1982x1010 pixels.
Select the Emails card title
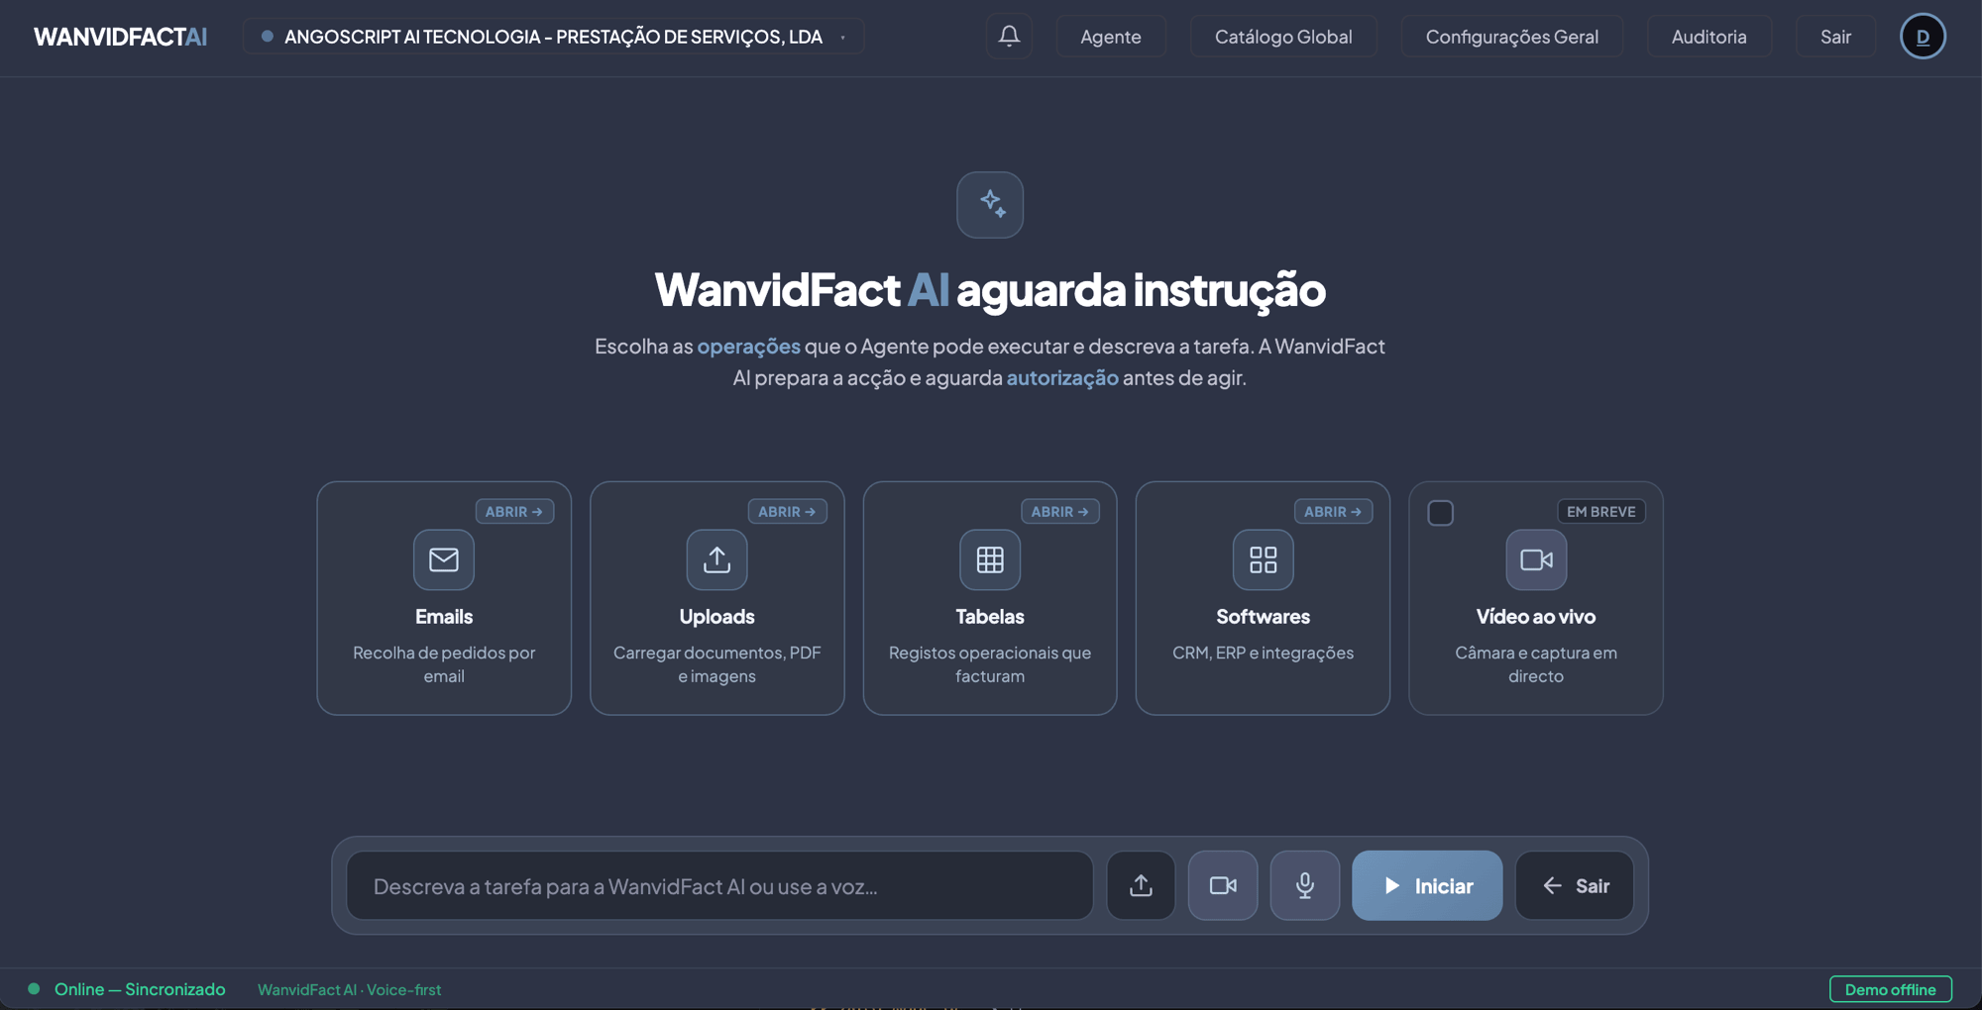pos(444,616)
